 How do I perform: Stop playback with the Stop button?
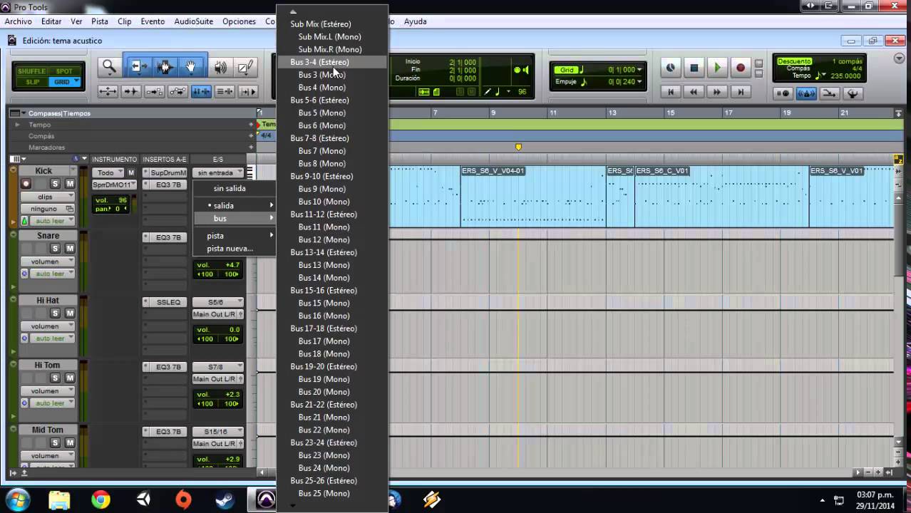click(x=694, y=68)
